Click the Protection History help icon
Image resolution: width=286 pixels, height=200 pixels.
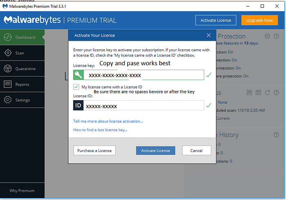(x=276, y=135)
